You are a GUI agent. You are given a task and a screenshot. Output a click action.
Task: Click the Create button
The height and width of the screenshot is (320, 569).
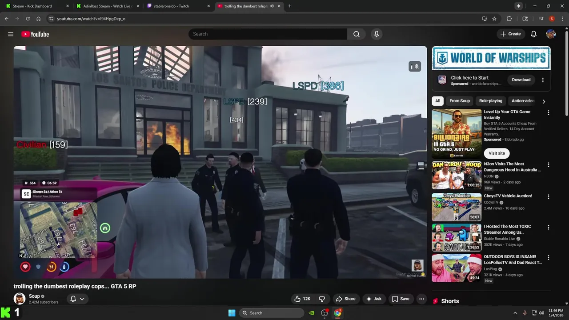click(510, 34)
